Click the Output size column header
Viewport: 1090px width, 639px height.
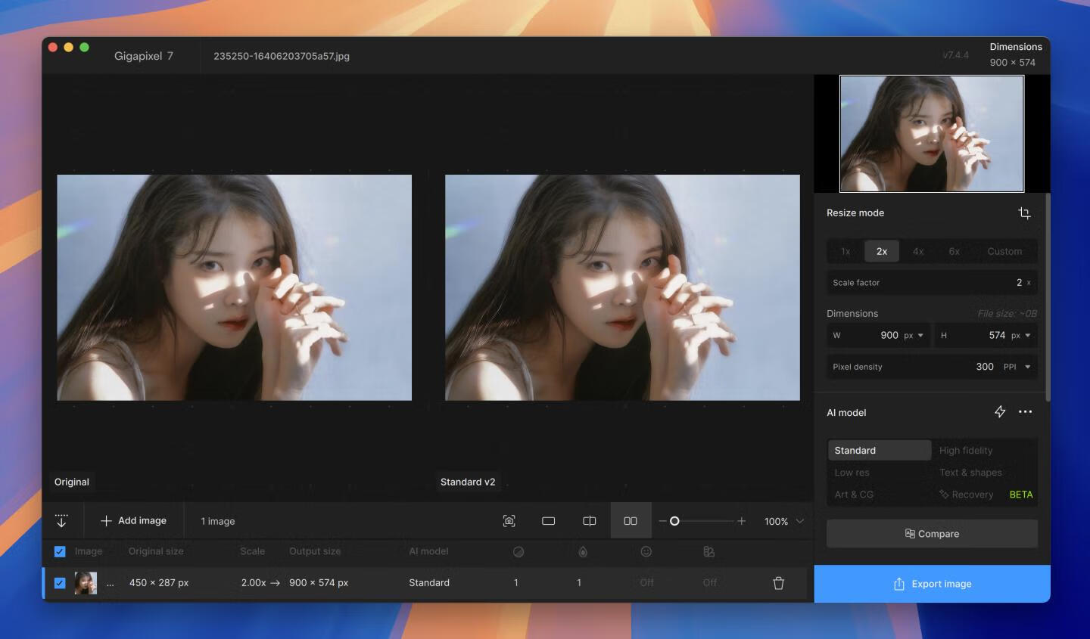pos(315,551)
